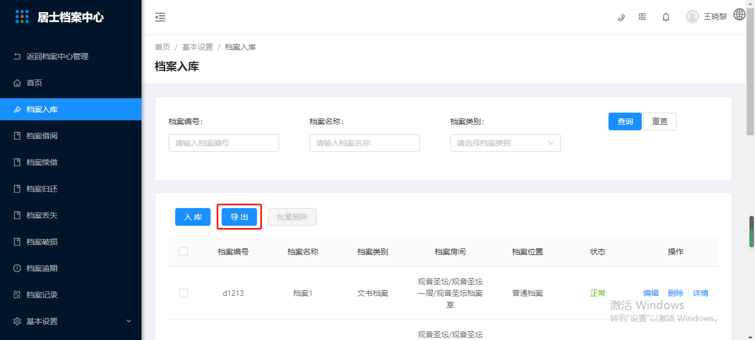Click the home icon beside 首页

(17, 83)
